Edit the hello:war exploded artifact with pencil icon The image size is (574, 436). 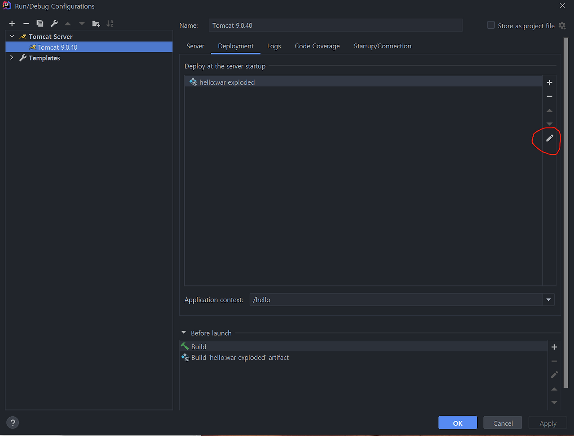pos(549,138)
